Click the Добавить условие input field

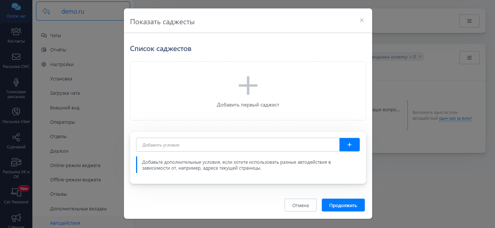pyautogui.click(x=238, y=145)
